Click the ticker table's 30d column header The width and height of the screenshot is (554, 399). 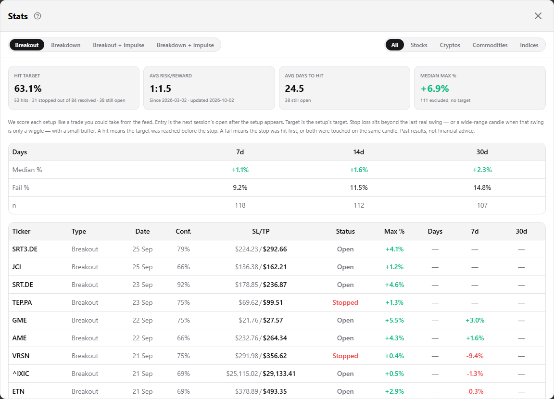tap(521, 231)
